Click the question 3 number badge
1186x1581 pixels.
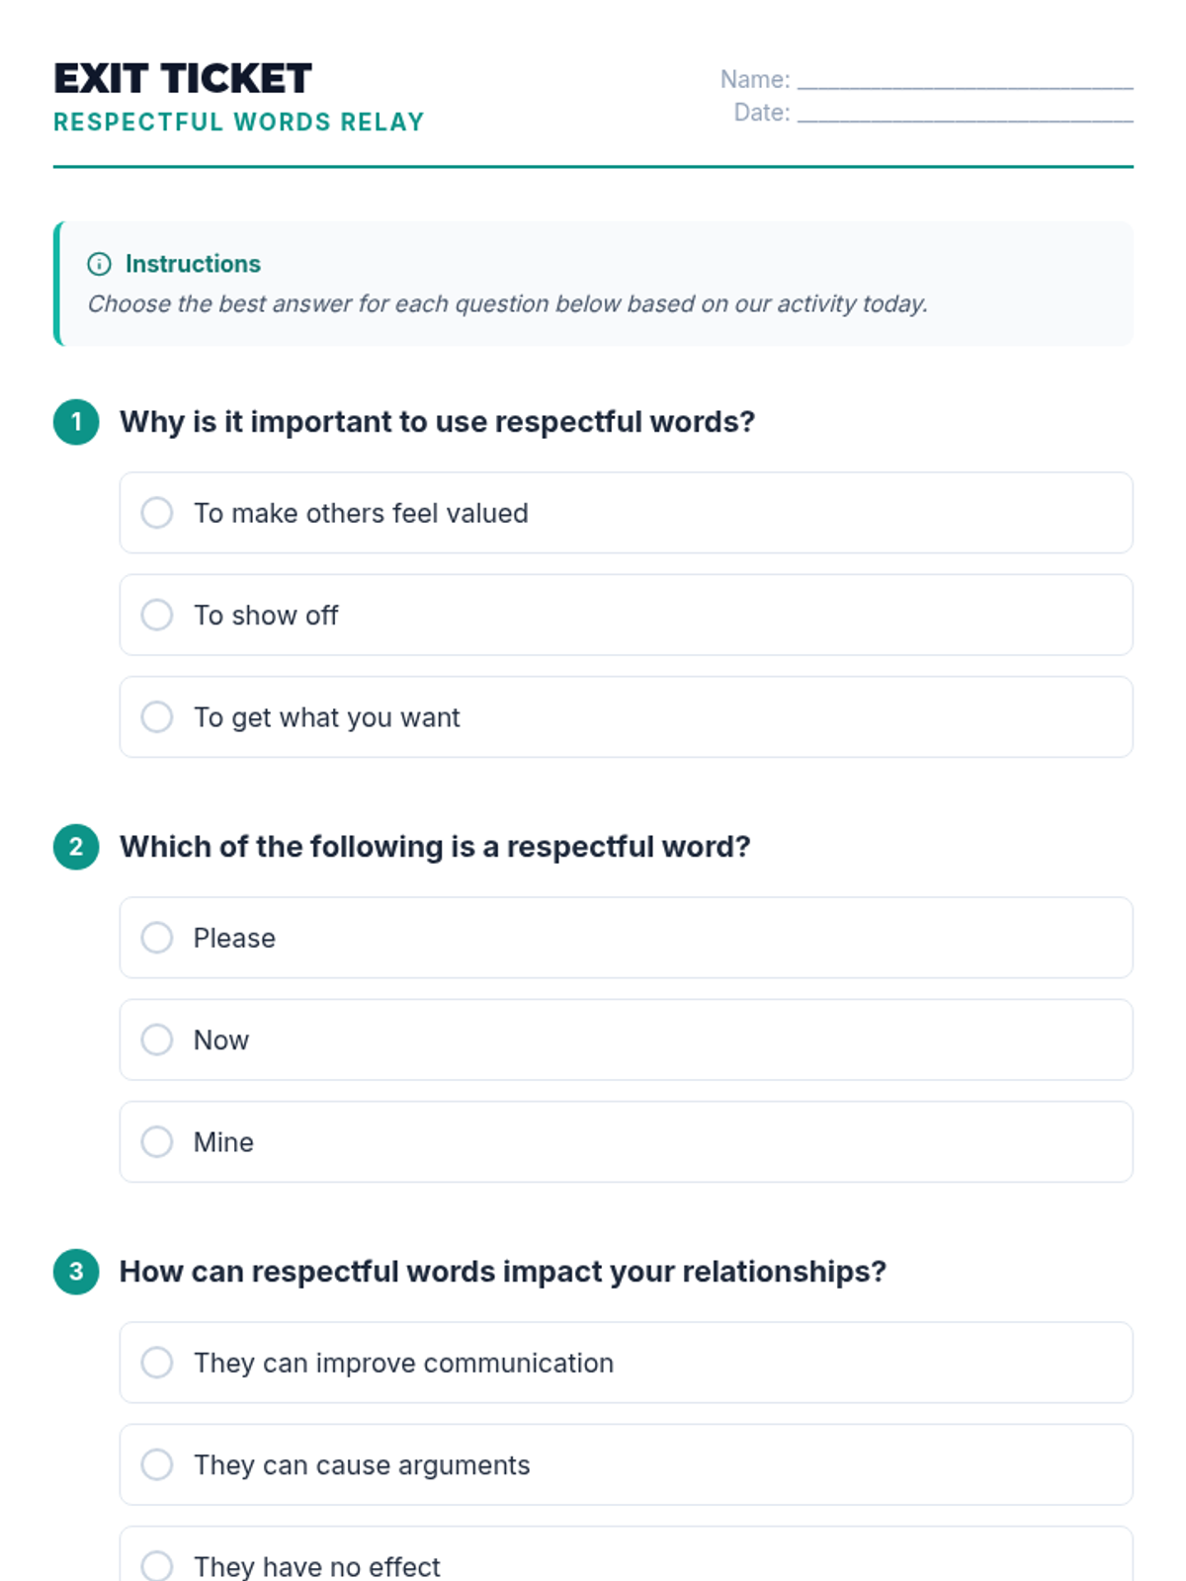coord(76,1272)
